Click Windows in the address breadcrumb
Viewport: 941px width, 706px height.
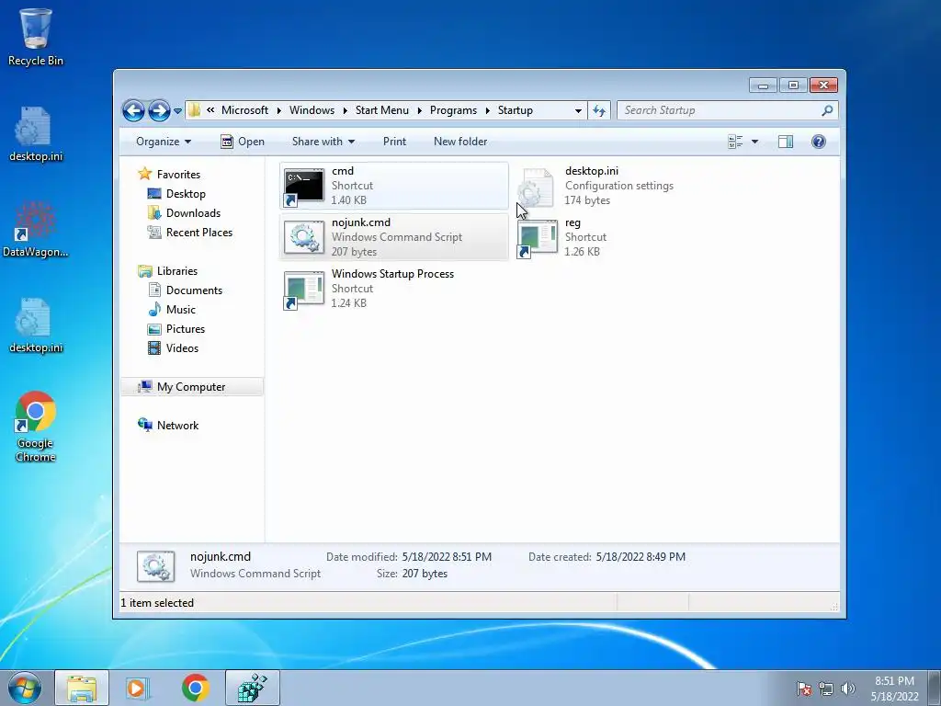click(x=312, y=110)
